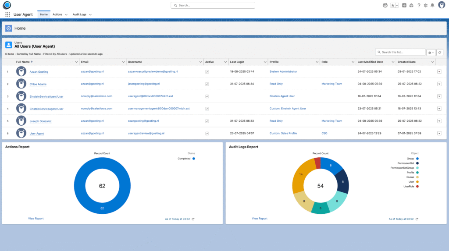
Task: Open Setup gear icon in header
Action: [425, 5]
